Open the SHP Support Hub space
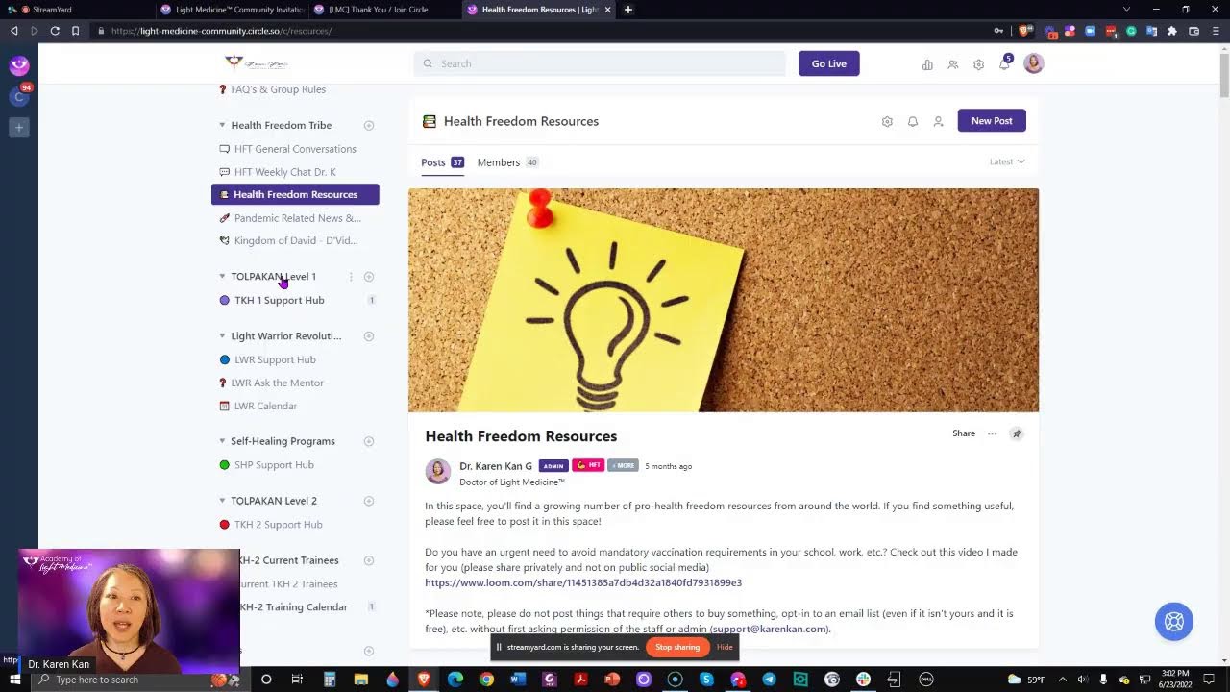The height and width of the screenshot is (692, 1230). pos(274,465)
